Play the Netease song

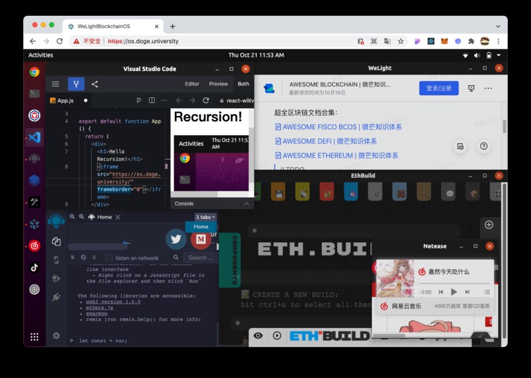click(x=454, y=292)
